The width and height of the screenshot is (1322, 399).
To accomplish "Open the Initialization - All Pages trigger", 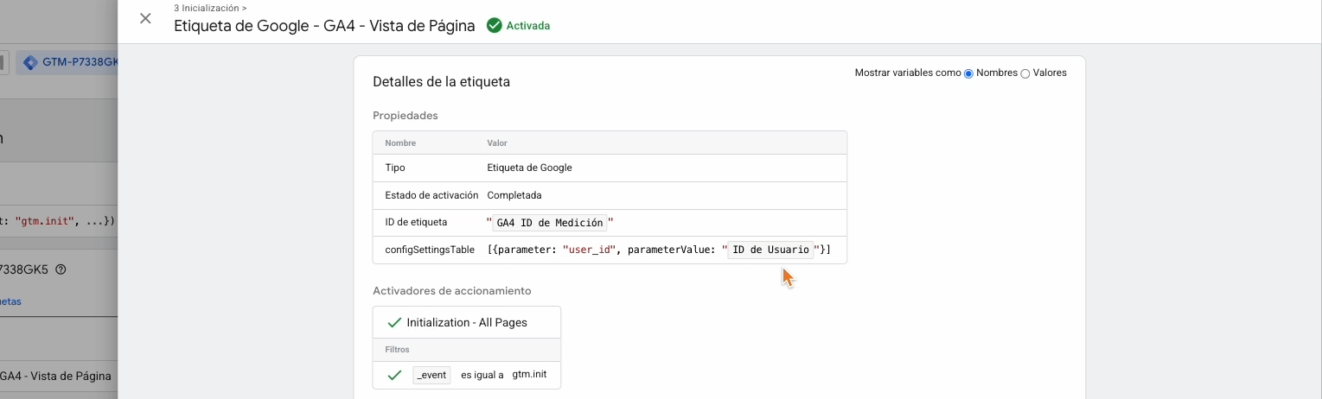I will [x=467, y=322].
